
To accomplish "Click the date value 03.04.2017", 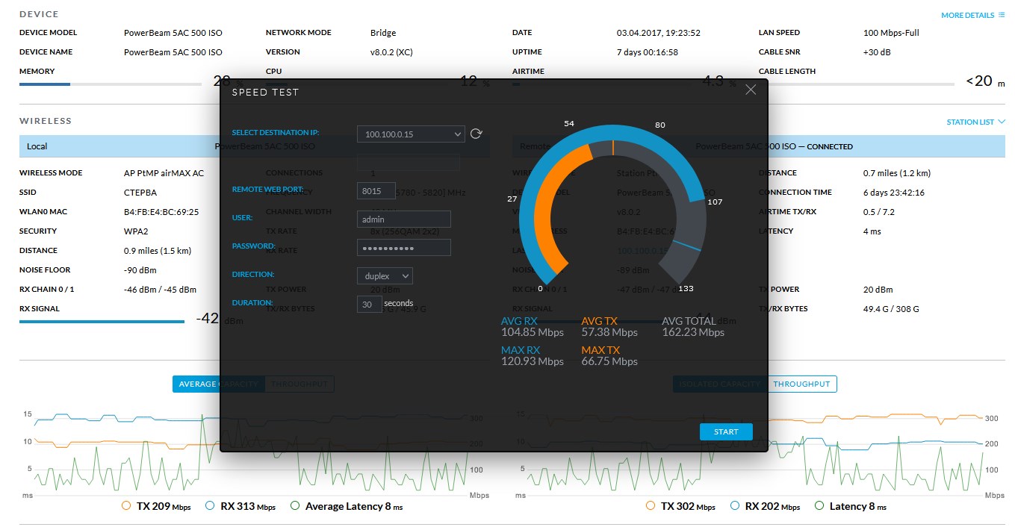I will [x=658, y=33].
